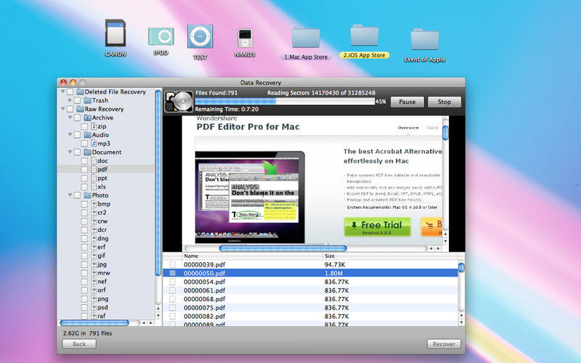
Task: Open the 2.iOS App Store folder
Action: [x=365, y=35]
